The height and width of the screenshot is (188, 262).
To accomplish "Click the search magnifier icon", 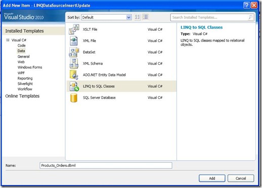I will (250, 17).
